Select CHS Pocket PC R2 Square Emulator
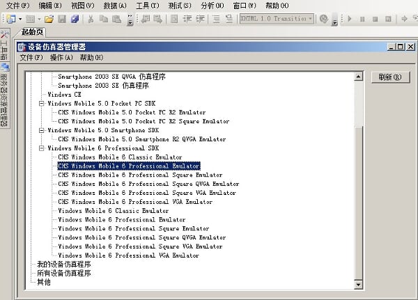This screenshot has height=300, width=418. pyautogui.click(x=144, y=121)
